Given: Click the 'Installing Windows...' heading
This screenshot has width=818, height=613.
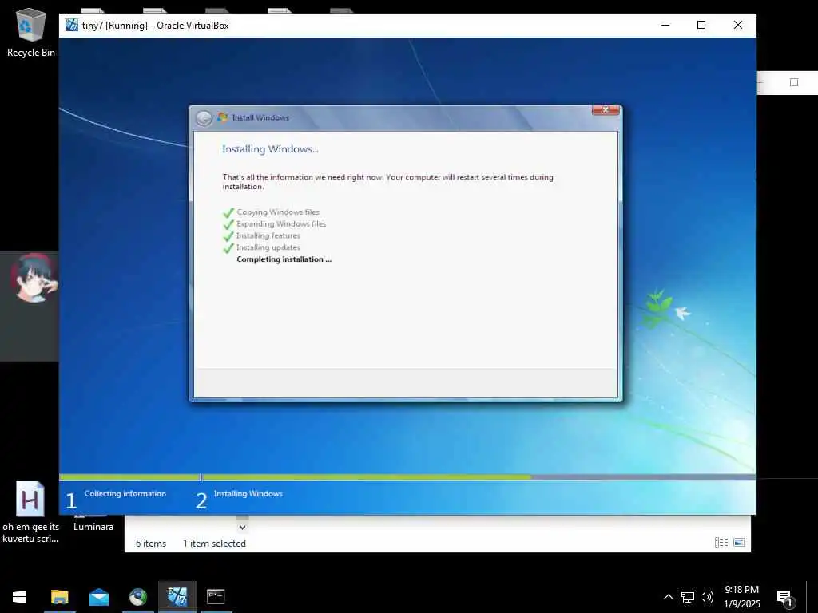Looking at the screenshot, I should click(270, 149).
